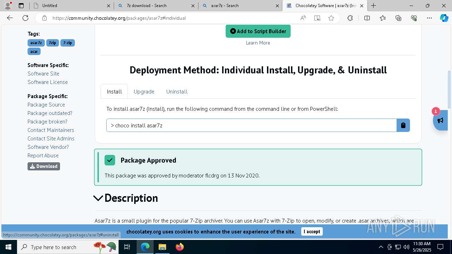The image size is (452, 254).
Task: Click the browser address bar URL
Action: pyautogui.click(x=119, y=18)
